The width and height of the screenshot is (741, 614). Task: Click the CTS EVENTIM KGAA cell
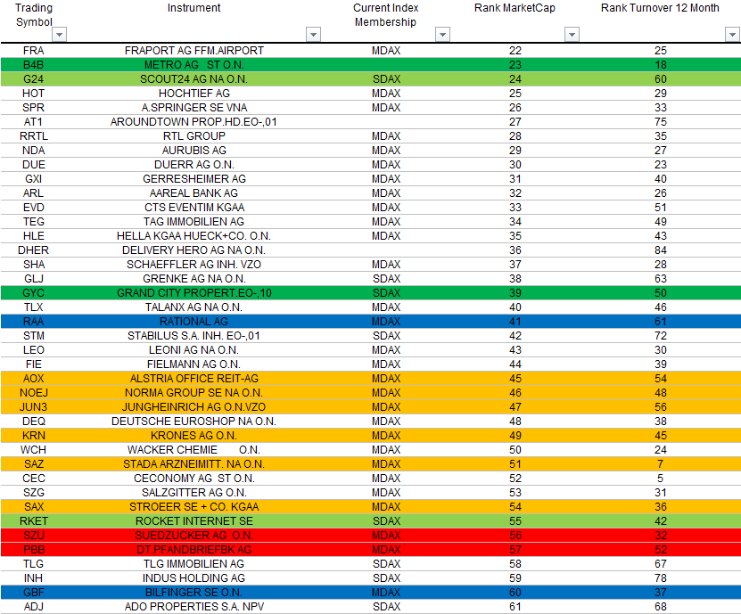coord(194,208)
